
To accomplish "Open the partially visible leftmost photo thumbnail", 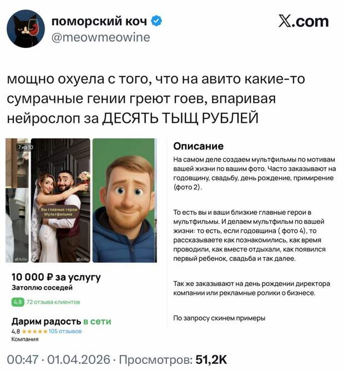I will point(17,200).
